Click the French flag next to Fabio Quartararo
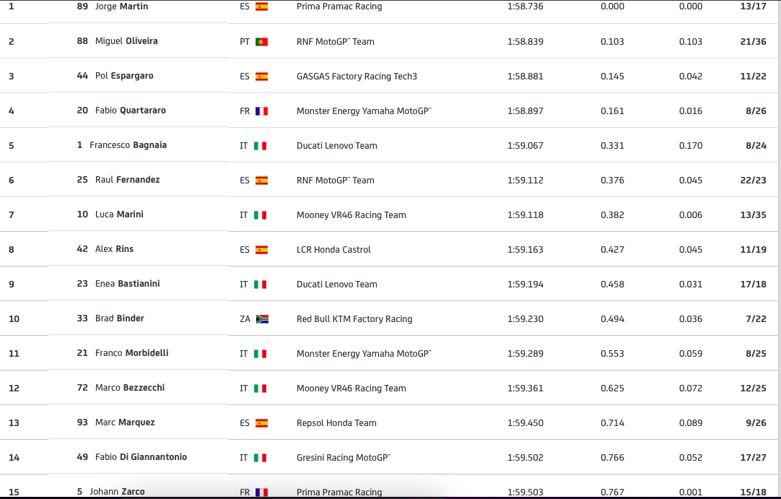 click(x=261, y=111)
